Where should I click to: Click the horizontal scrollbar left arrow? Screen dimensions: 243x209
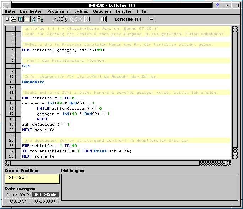tap(8, 163)
